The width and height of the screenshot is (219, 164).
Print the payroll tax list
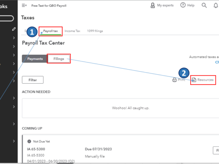coord(179,80)
